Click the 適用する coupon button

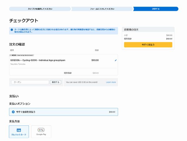(x=56, y=82)
